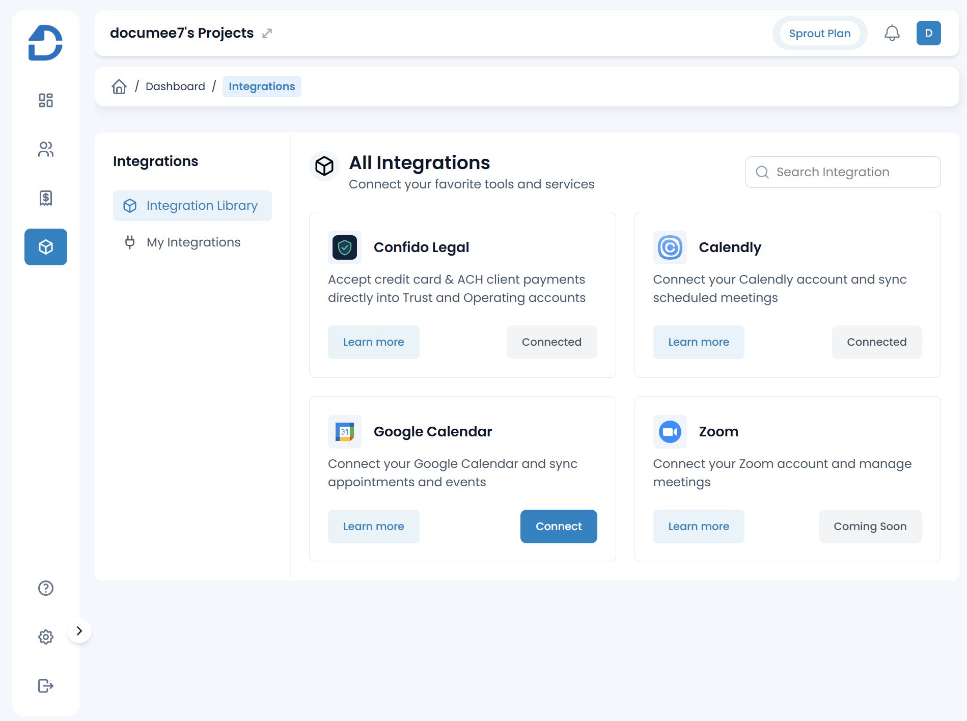967x721 pixels.
Task: Open the notifications bell icon
Action: 892,33
